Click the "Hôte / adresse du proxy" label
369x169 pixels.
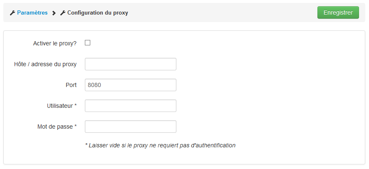(45, 64)
